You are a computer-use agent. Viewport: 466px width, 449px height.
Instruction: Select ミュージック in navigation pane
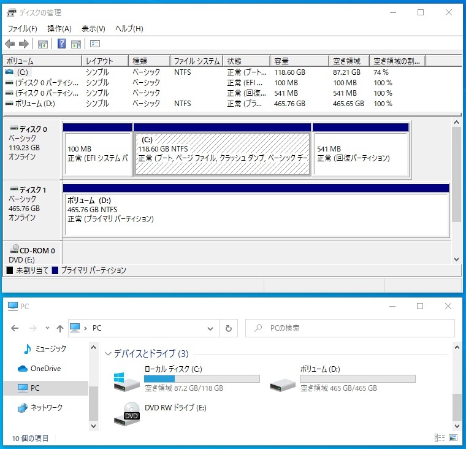click(50, 349)
